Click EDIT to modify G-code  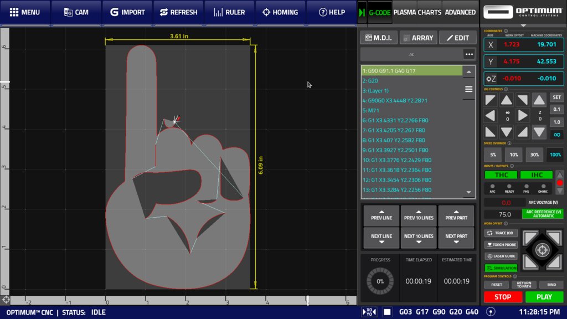[457, 38]
